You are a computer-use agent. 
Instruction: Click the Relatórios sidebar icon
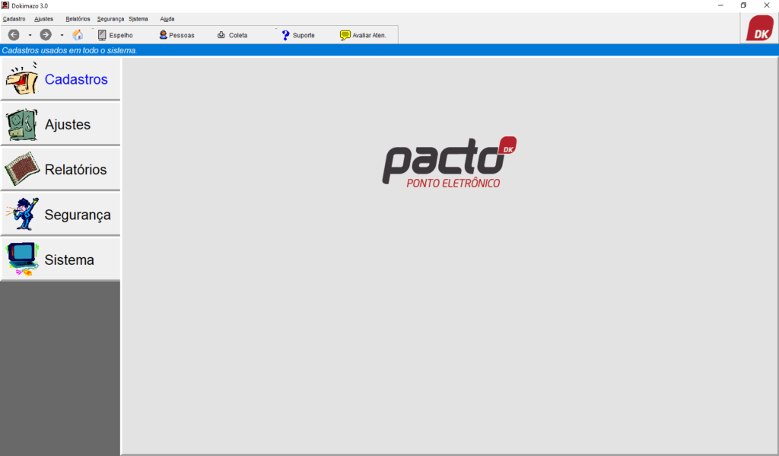pyautogui.click(x=22, y=169)
